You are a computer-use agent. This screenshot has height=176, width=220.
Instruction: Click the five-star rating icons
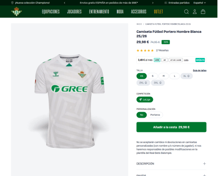(145, 50)
